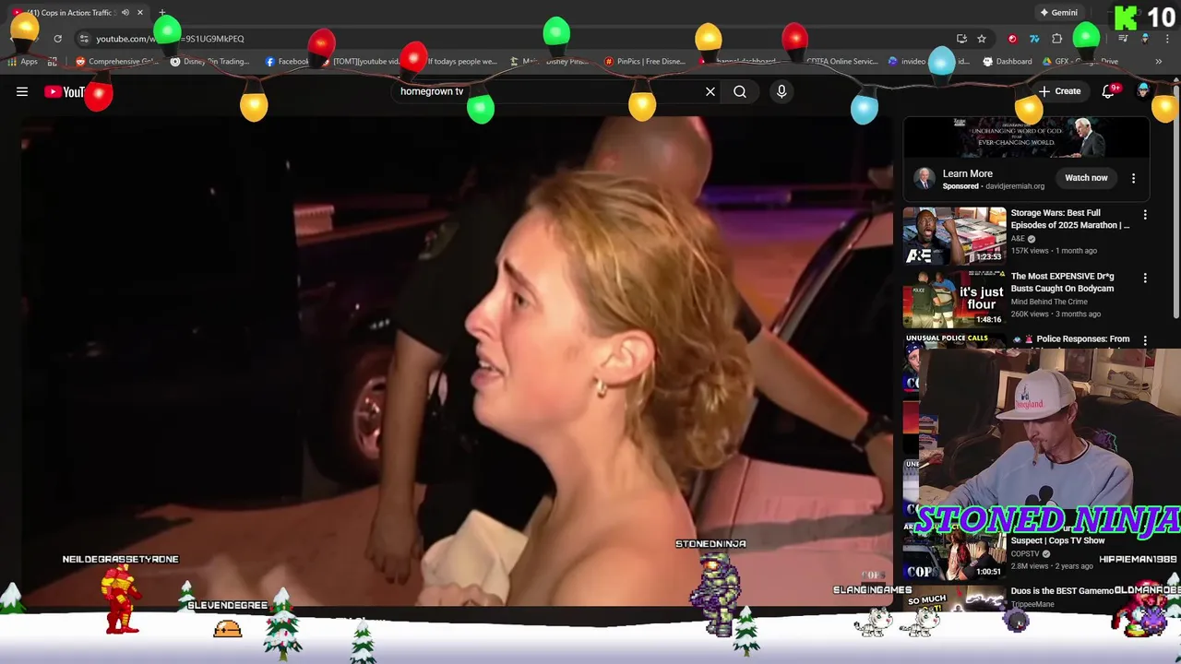The height and width of the screenshot is (664, 1181).
Task: Reload the page in Chrome
Action: pos(57,39)
